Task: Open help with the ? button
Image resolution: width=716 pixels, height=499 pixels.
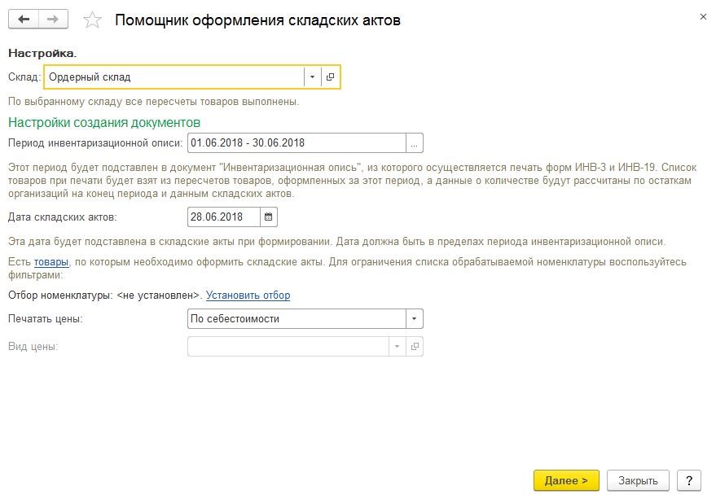Action: click(x=688, y=481)
